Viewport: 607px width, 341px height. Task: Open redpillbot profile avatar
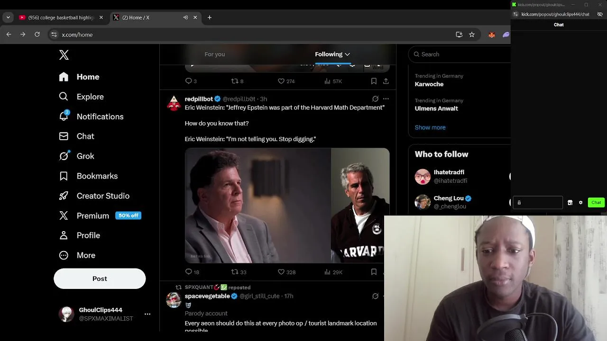[x=174, y=103]
